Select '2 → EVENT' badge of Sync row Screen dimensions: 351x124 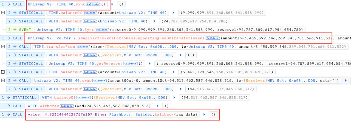19,30
